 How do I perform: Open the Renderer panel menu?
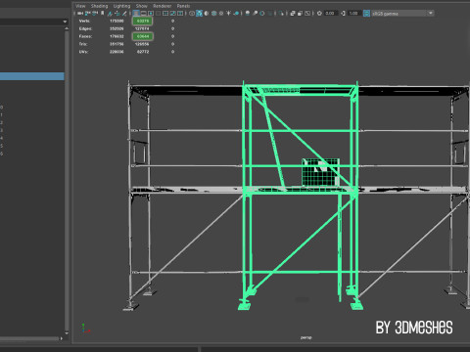pos(163,6)
